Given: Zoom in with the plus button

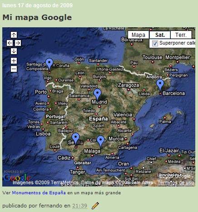Looking at the screenshot, I should tap(14, 61).
